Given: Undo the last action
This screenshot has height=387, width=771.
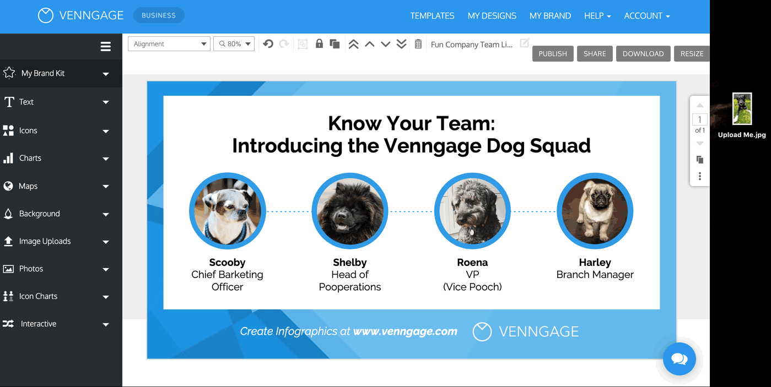Looking at the screenshot, I should pyautogui.click(x=268, y=44).
